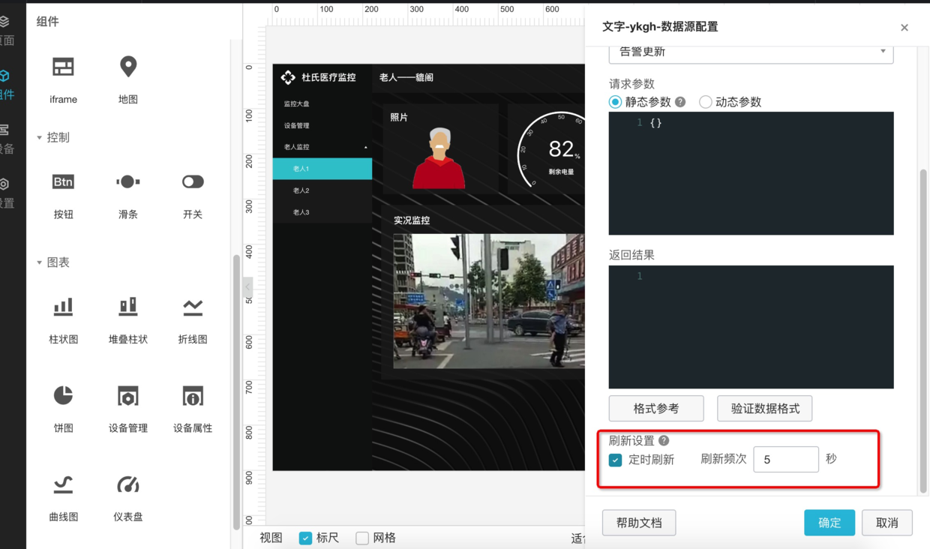The width and height of the screenshot is (930, 549).
Task: Collapse the 控制 section
Action: click(39, 138)
